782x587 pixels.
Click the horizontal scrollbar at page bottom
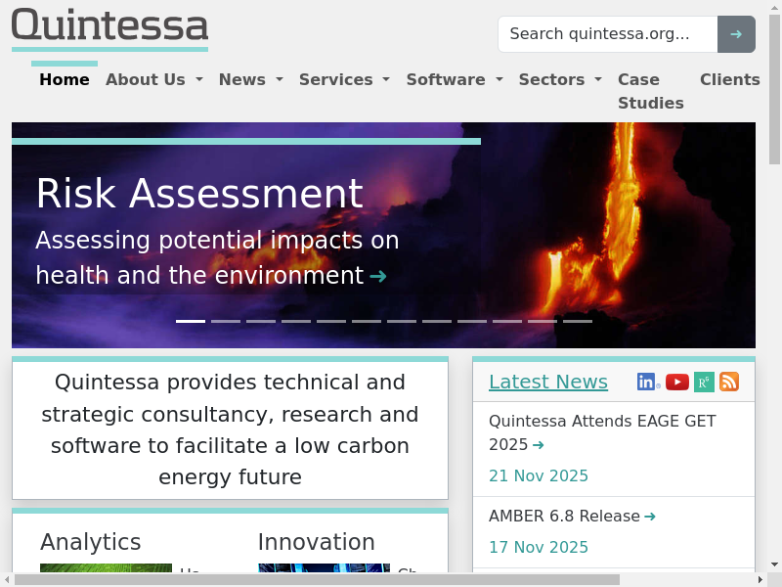(x=317, y=579)
